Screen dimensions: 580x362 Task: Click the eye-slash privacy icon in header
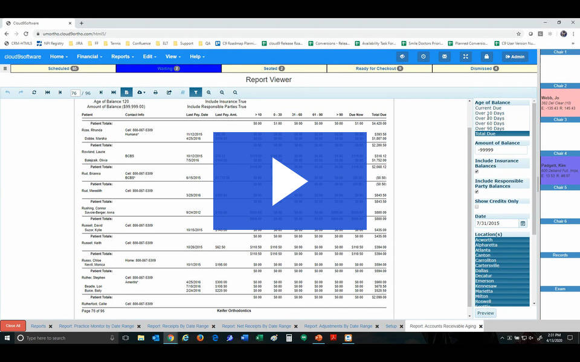[402, 57]
